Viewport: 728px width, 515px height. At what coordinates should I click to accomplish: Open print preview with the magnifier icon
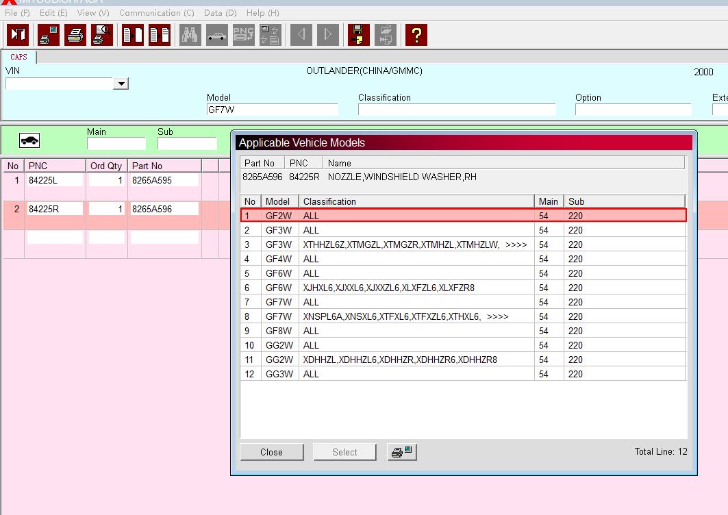coord(101,34)
